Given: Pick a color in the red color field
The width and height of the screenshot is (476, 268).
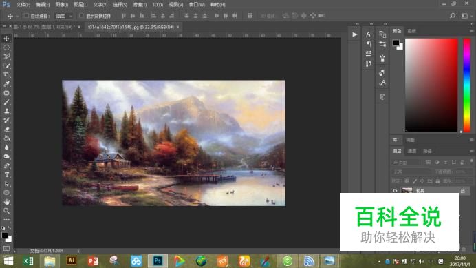Looking at the screenshot, I should [431, 85].
